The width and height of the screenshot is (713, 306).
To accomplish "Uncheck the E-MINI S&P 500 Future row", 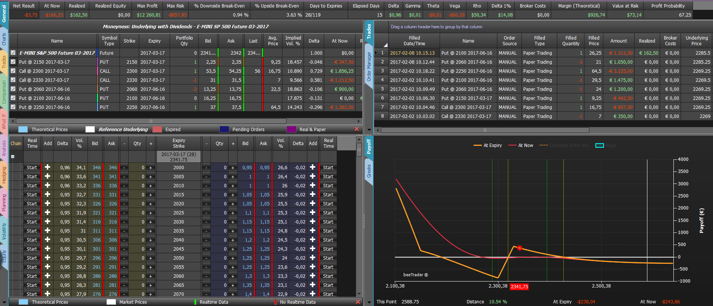I will pos(13,53).
